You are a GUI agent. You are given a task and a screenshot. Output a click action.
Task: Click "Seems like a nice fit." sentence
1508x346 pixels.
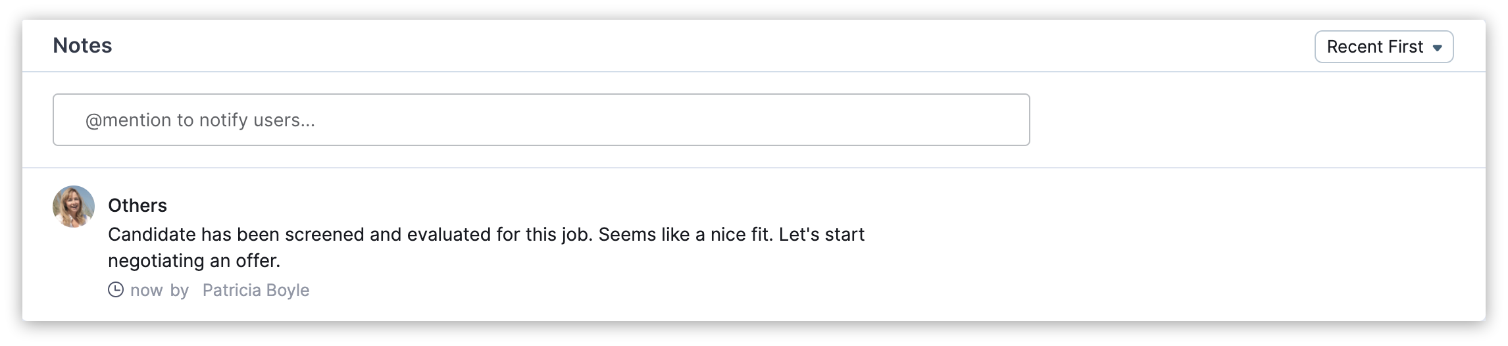pyautogui.click(x=686, y=235)
